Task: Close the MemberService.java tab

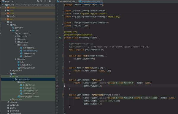Action: click(x=76, y=1)
